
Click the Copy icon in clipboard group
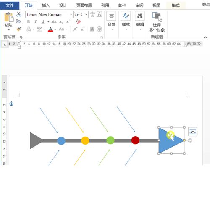coord(18,22)
